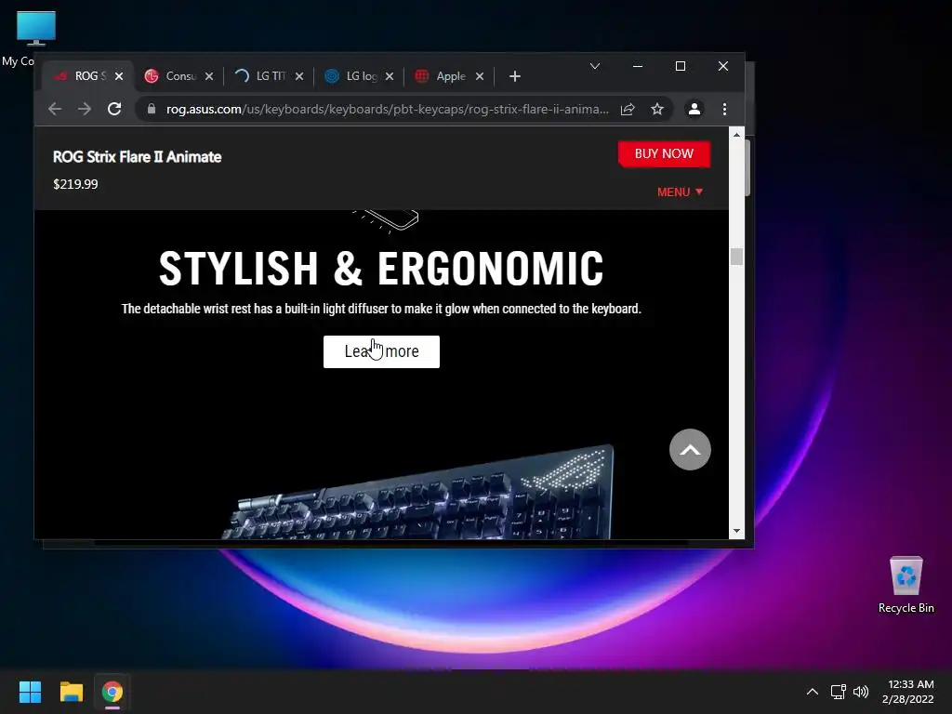This screenshot has width=952, height=714.
Task: Switch to the Apple tab
Action: 449,76
